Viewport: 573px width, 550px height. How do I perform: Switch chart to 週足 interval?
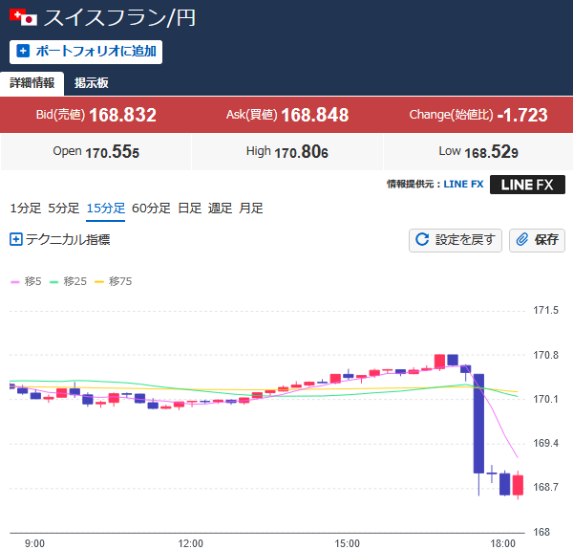(x=220, y=209)
